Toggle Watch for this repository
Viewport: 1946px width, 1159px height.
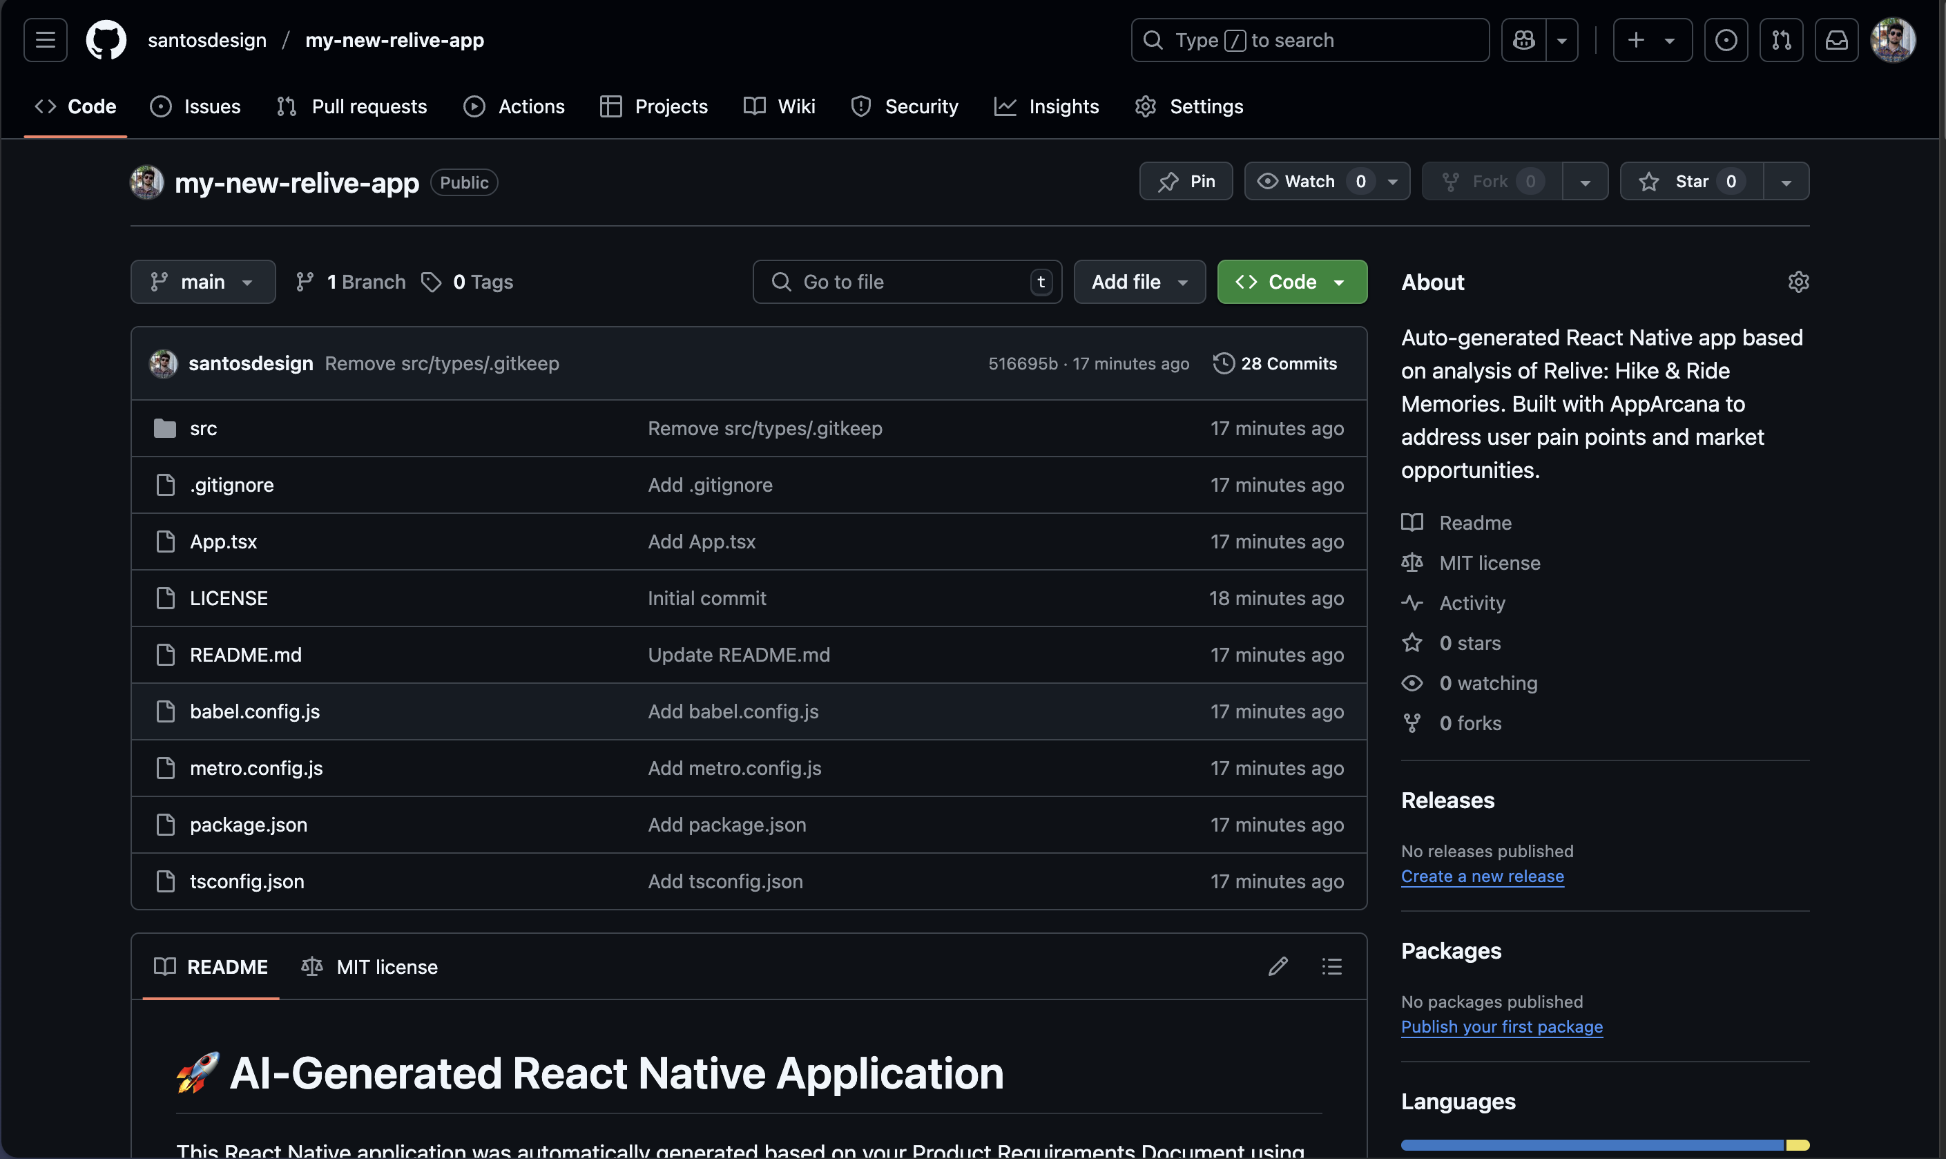(x=1309, y=181)
